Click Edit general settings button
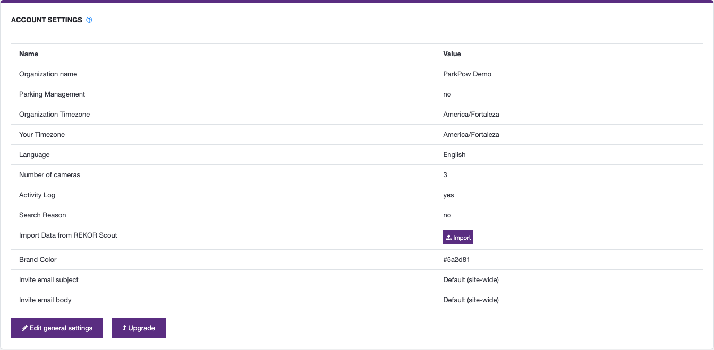The height and width of the screenshot is (350, 714). click(x=57, y=328)
